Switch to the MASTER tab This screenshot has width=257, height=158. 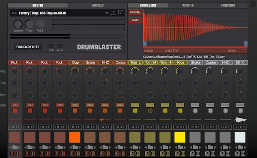[x=38, y=6]
